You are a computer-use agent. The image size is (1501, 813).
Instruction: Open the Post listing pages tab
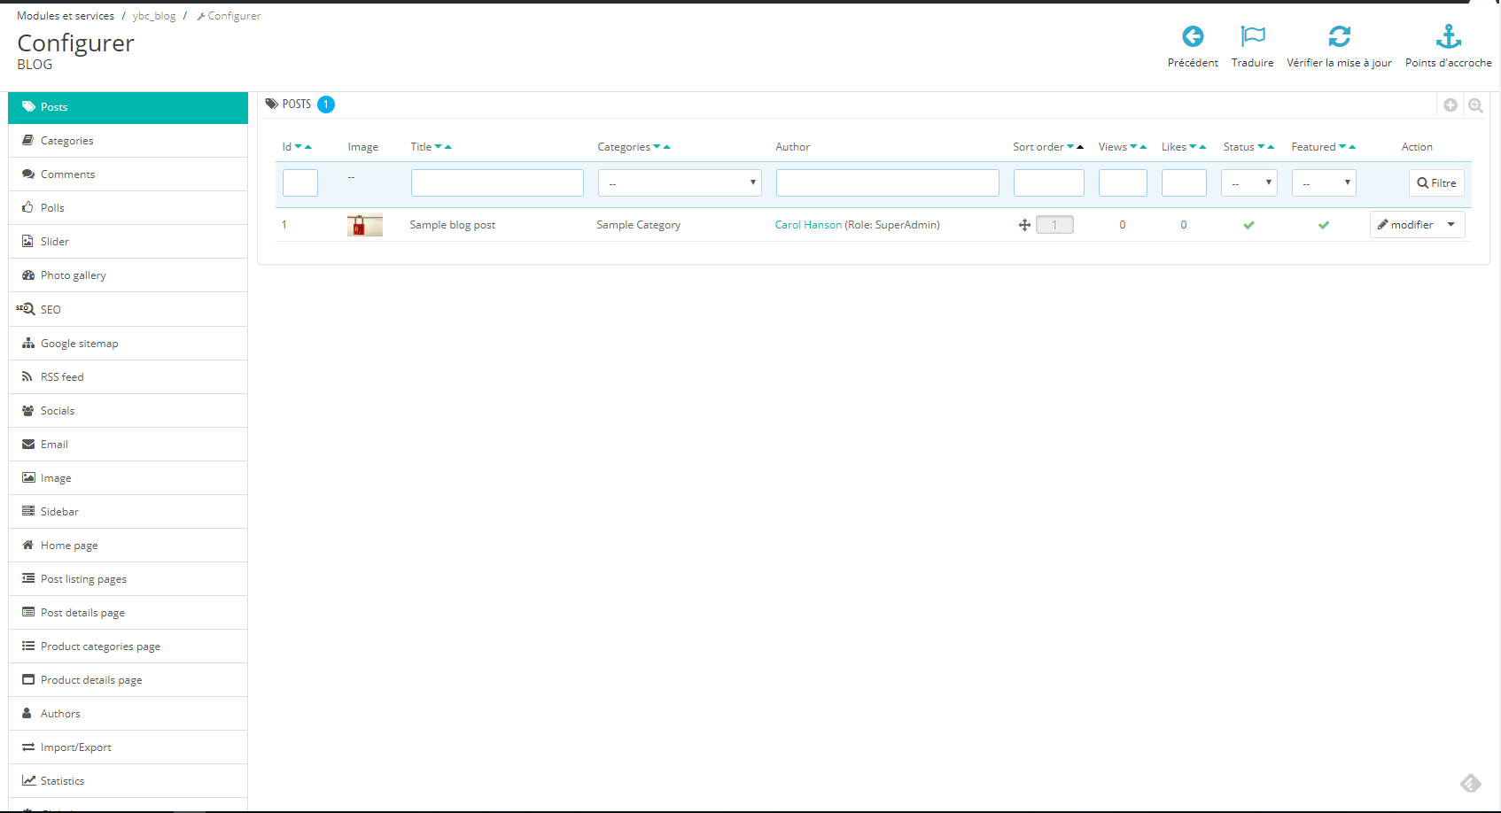click(x=128, y=579)
